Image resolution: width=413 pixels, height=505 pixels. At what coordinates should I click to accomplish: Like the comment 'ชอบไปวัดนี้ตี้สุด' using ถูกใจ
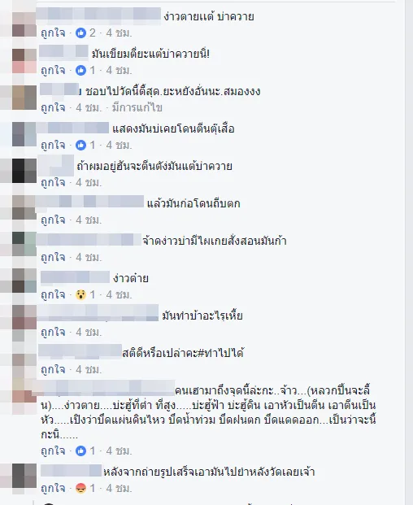(53, 107)
